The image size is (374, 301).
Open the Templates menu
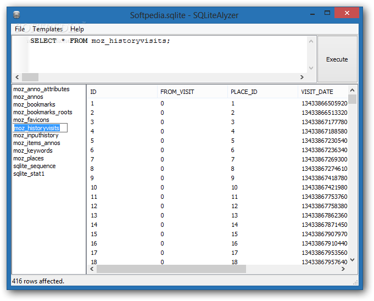tap(47, 29)
